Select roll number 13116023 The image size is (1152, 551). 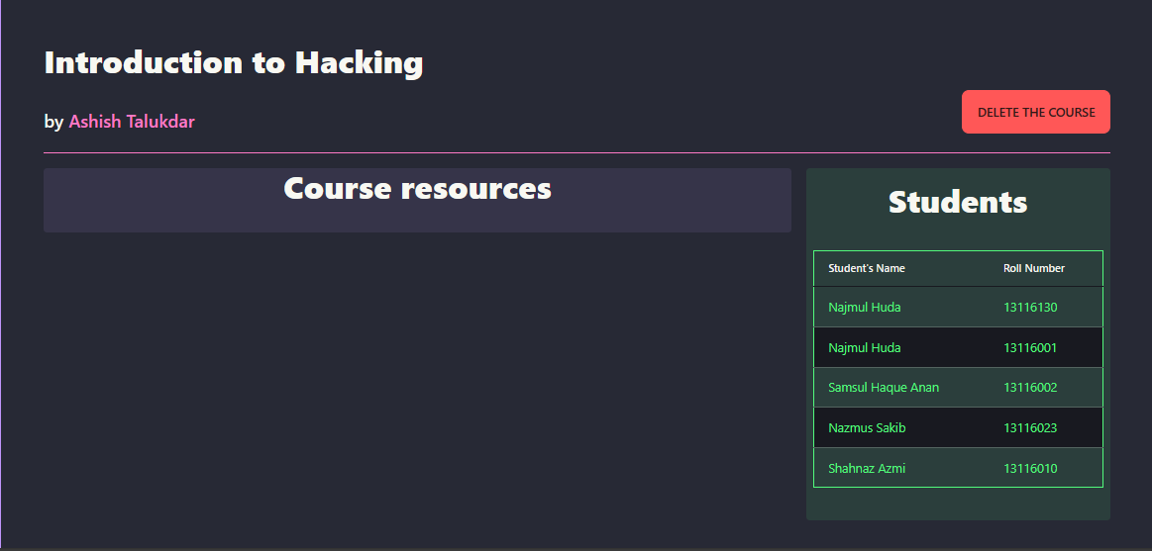click(x=1030, y=427)
